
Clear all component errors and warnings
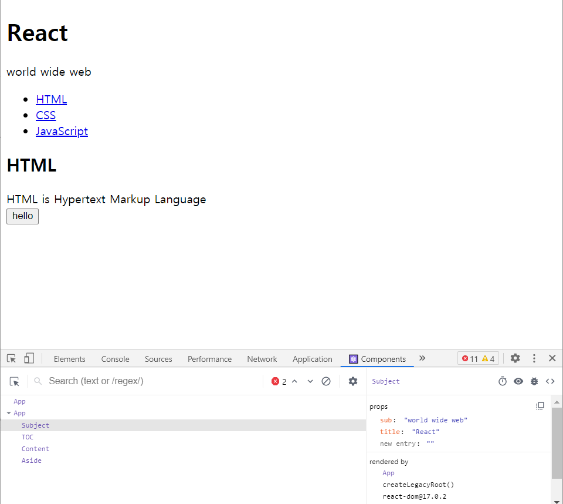tap(326, 381)
